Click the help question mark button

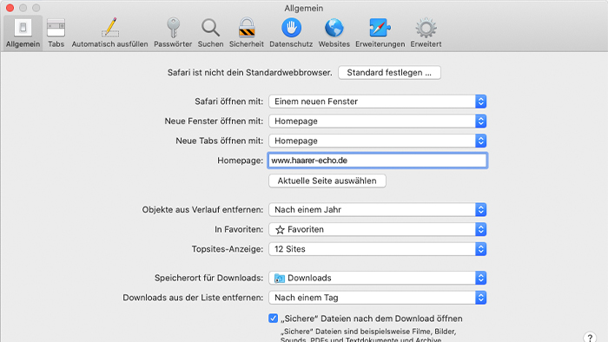[x=590, y=338]
